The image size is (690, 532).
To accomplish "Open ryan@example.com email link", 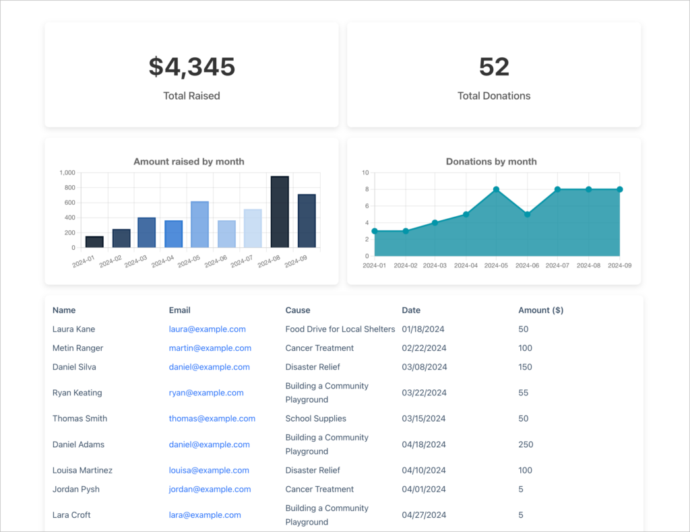I will point(206,393).
